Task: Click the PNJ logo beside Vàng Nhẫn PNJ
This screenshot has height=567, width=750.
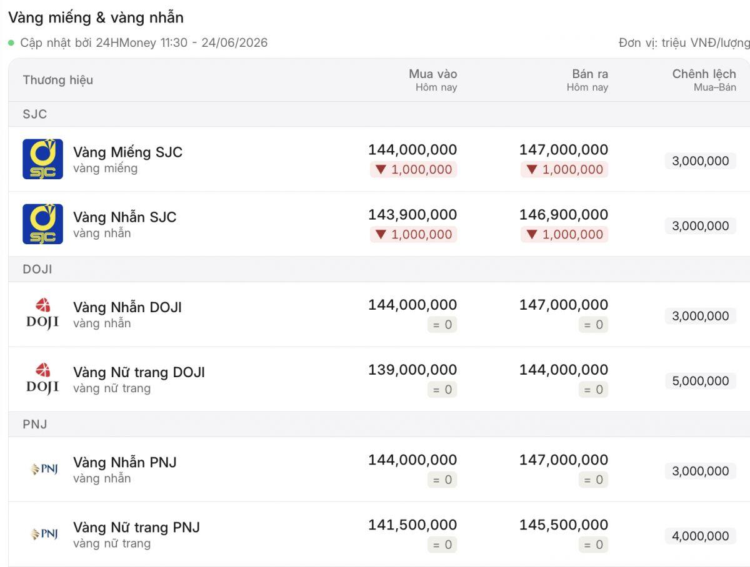Action: point(44,469)
